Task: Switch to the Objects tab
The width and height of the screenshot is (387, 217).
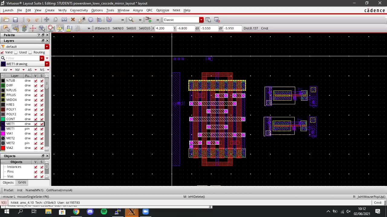Action: tap(8, 182)
